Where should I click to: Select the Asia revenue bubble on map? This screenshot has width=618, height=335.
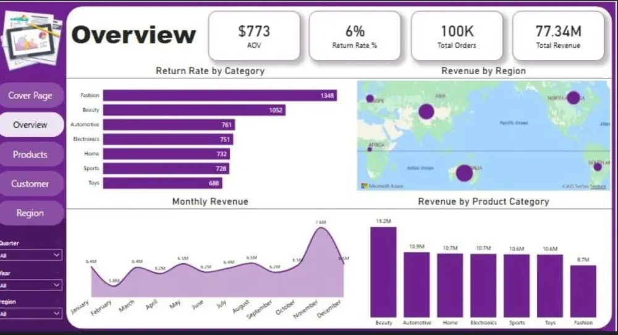426,111
